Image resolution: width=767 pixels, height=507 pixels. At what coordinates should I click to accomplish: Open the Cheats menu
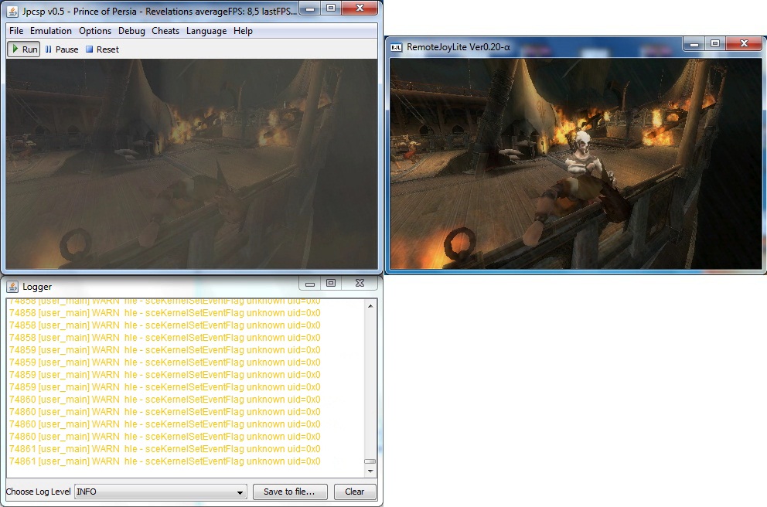coord(165,31)
